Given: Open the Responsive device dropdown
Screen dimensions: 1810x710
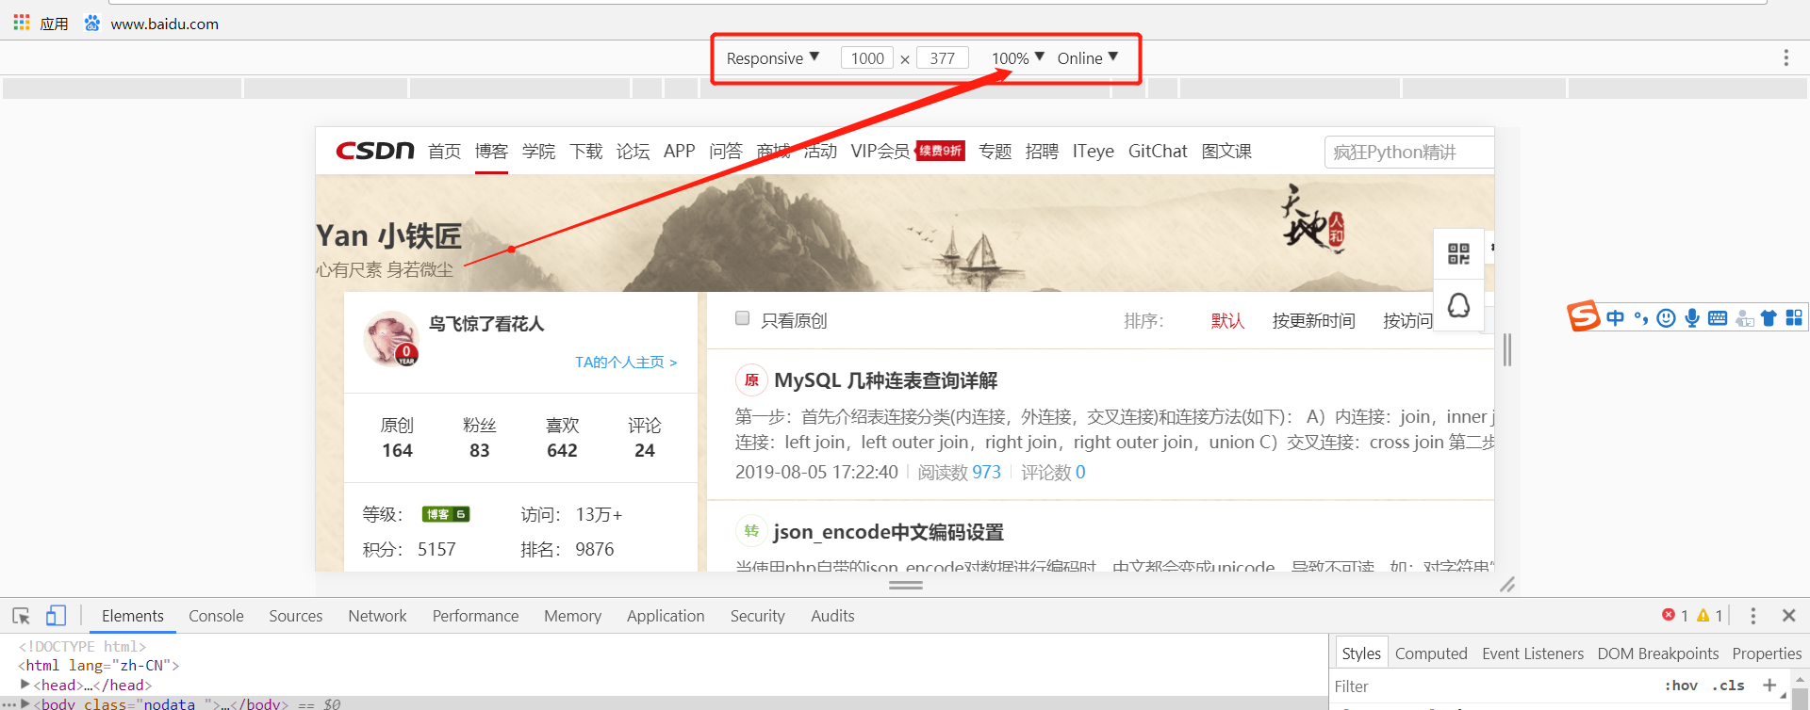Looking at the screenshot, I should click(x=772, y=58).
